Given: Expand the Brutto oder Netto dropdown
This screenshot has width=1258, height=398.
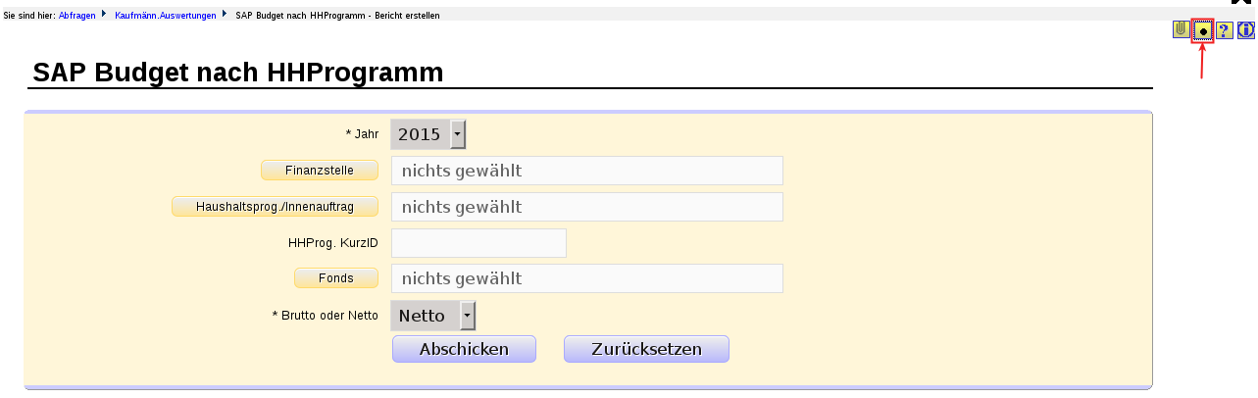Looking at the screenshot, I should [x=433, y=316].
